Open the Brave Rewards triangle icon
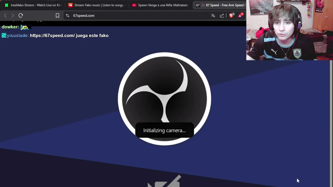333x187 pixels. (x=240, y=16)
